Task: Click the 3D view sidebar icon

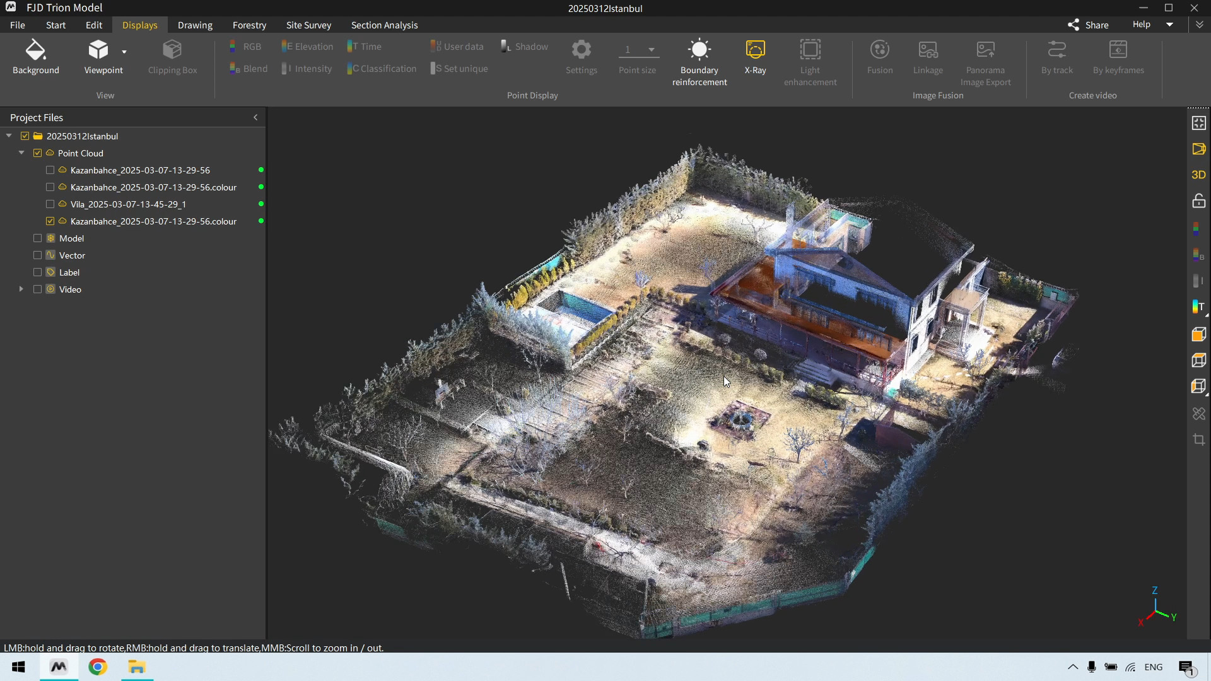Action: (1198, 175)
